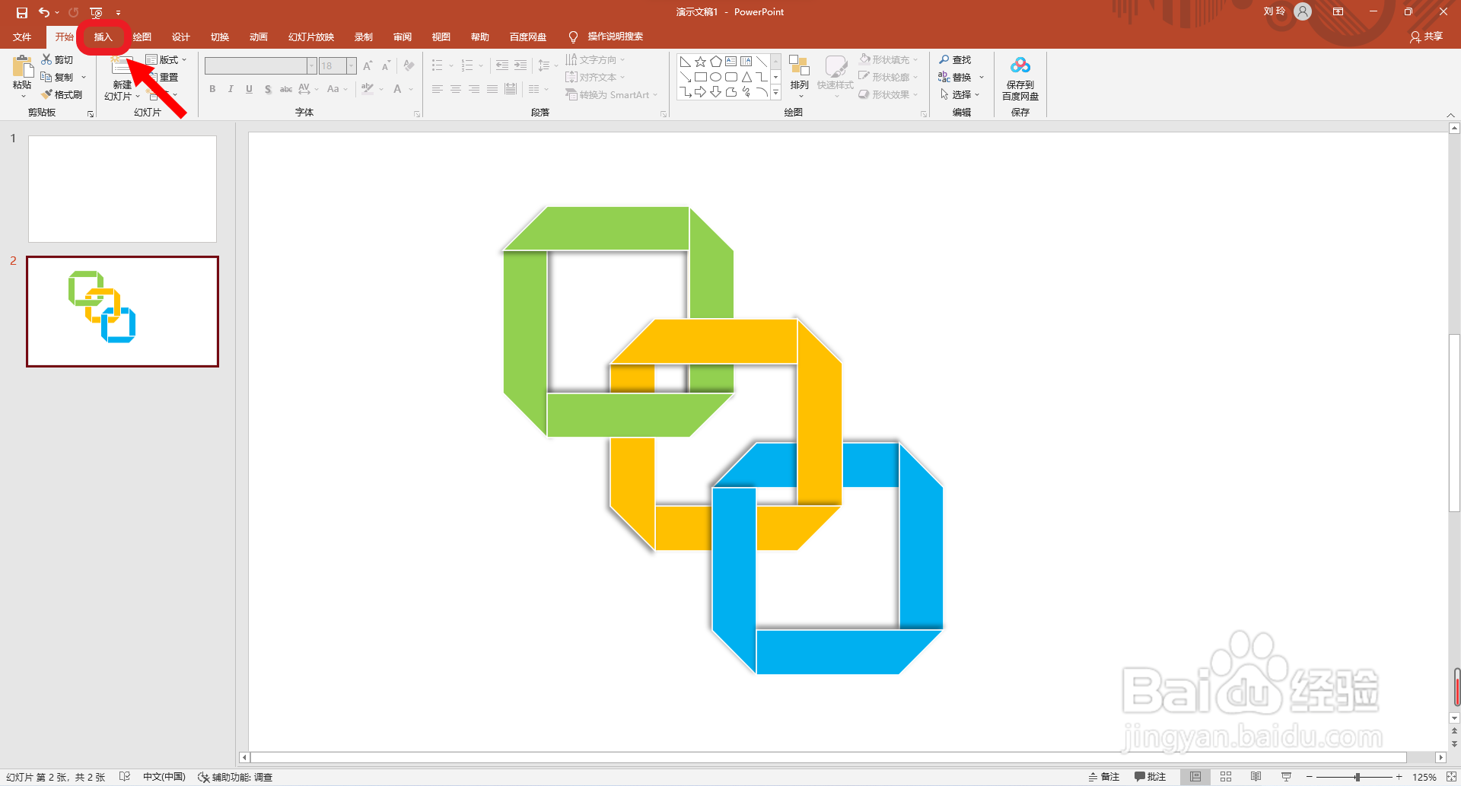Align text left
Viewport: 1461px width, 786px height.
438,89
